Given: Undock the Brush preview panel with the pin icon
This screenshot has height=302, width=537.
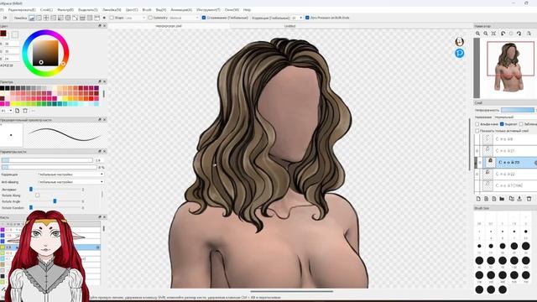Looking at the screenshot, I should (x=100, y=119).
